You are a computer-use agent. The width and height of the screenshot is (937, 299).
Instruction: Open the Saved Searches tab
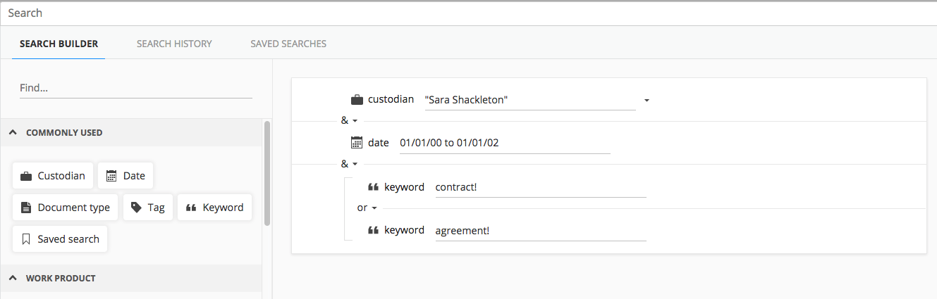click(x=288, y=44)
